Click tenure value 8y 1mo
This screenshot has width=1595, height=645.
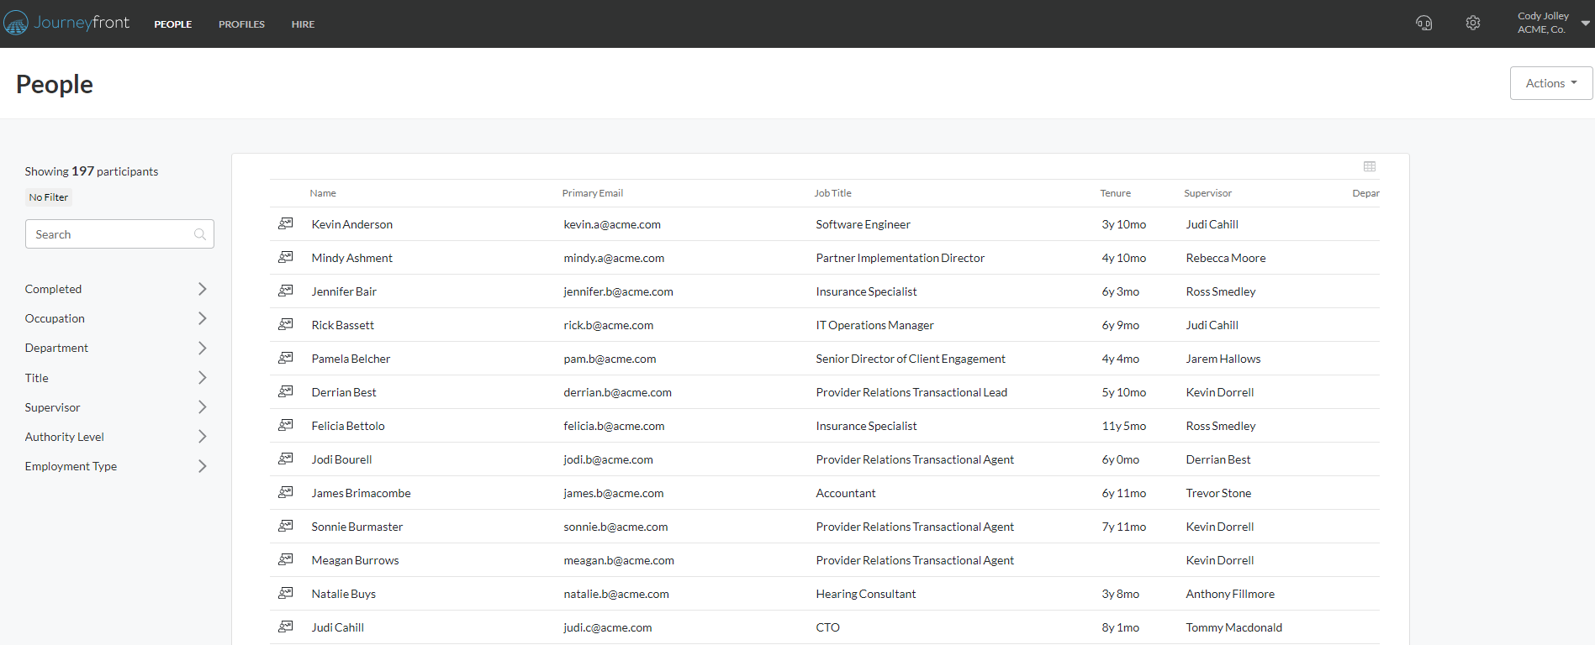tap(1121, 627)
